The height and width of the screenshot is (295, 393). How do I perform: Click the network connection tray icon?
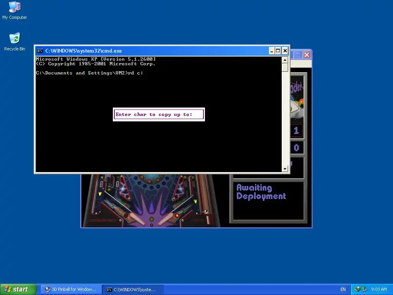[x=357, y=289]
